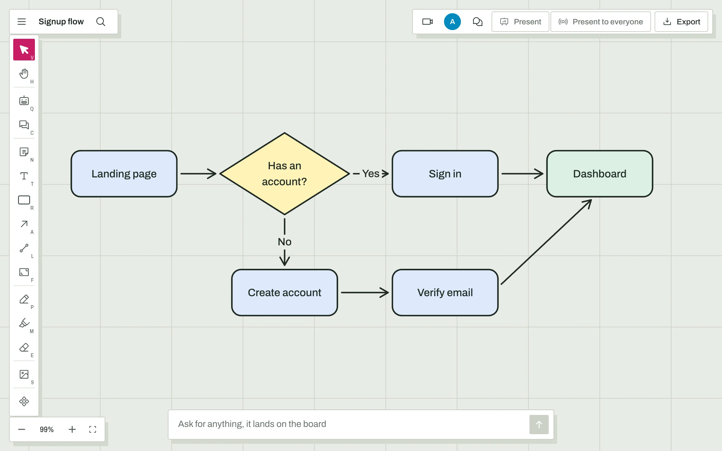Select the Create account node

pyautogui.click(x=285, y=293)
